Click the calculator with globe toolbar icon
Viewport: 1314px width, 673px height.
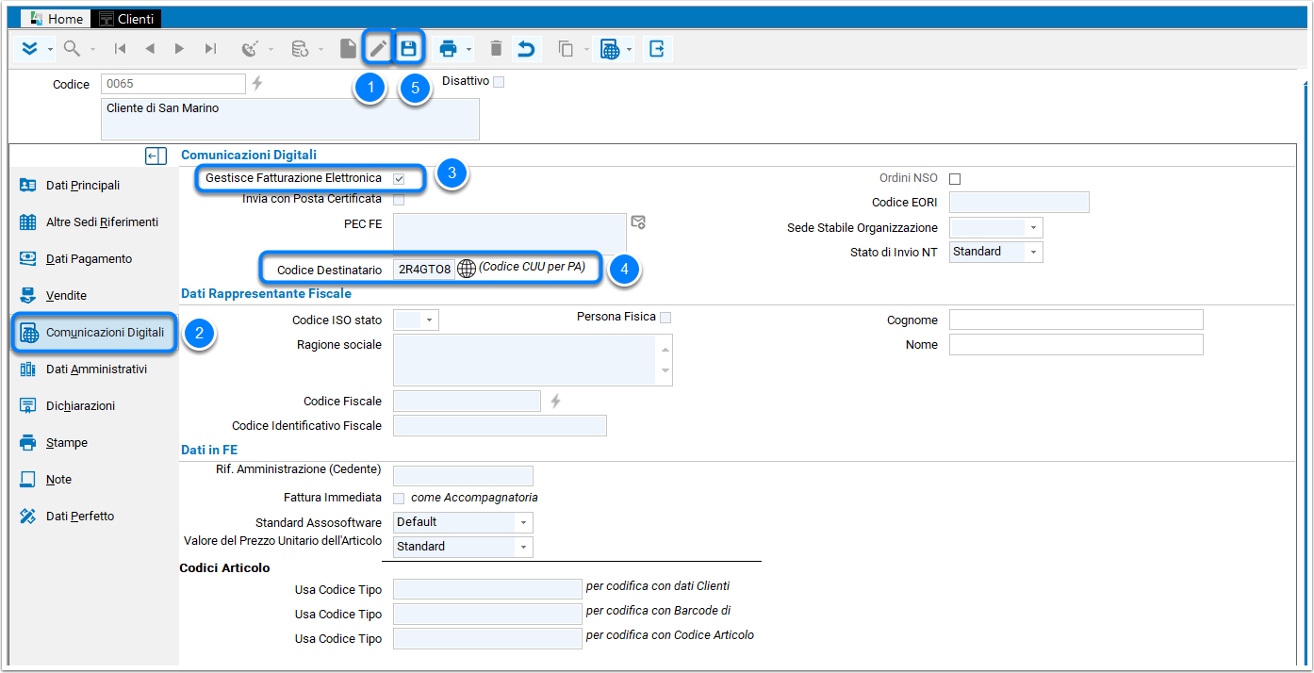click(611, 49)
